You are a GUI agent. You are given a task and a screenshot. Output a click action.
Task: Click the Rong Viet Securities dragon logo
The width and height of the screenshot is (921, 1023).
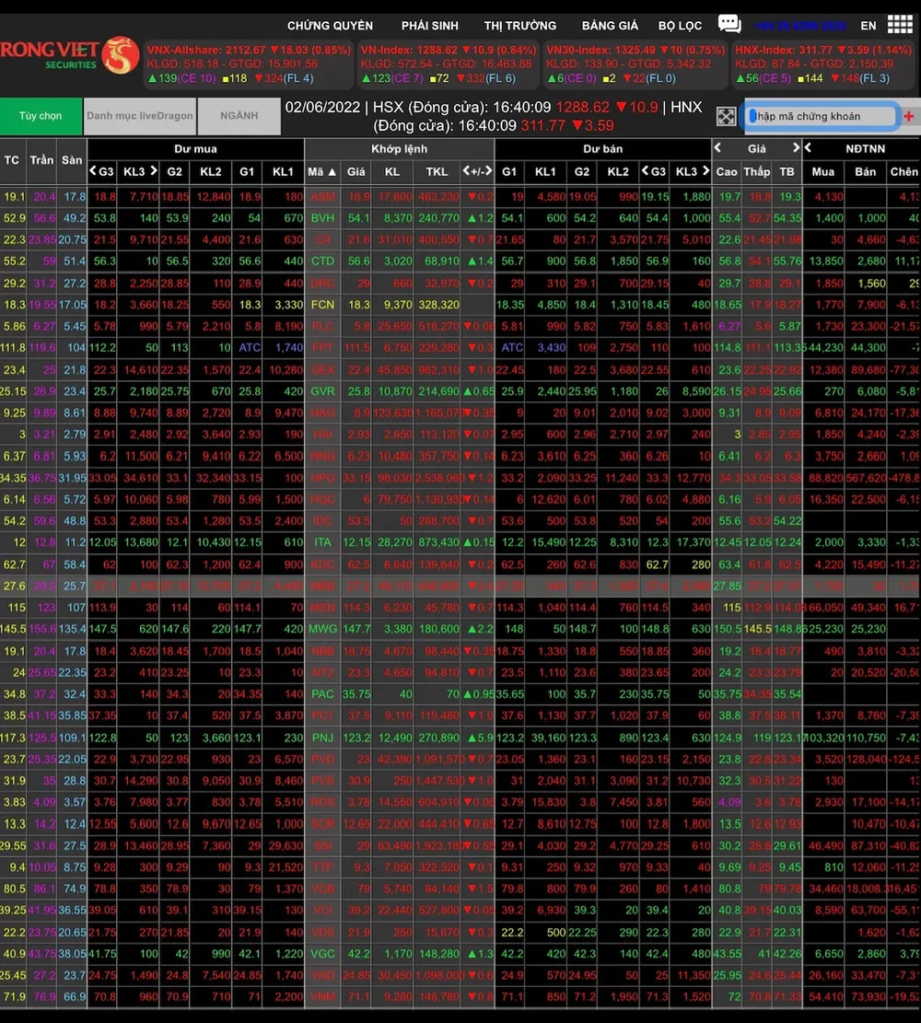coord(120,56)
